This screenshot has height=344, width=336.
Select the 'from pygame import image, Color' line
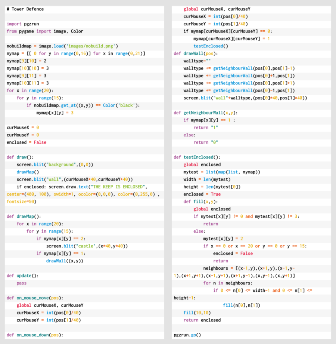point(45,31)
